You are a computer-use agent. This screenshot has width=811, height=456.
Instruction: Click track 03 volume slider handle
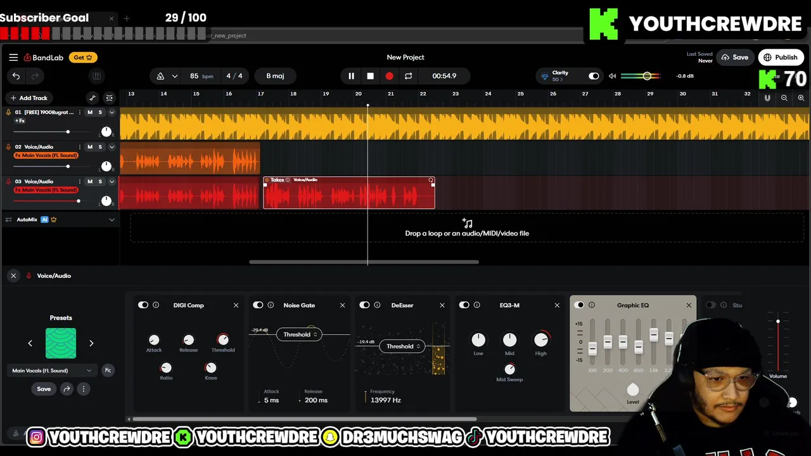(78, 201)
